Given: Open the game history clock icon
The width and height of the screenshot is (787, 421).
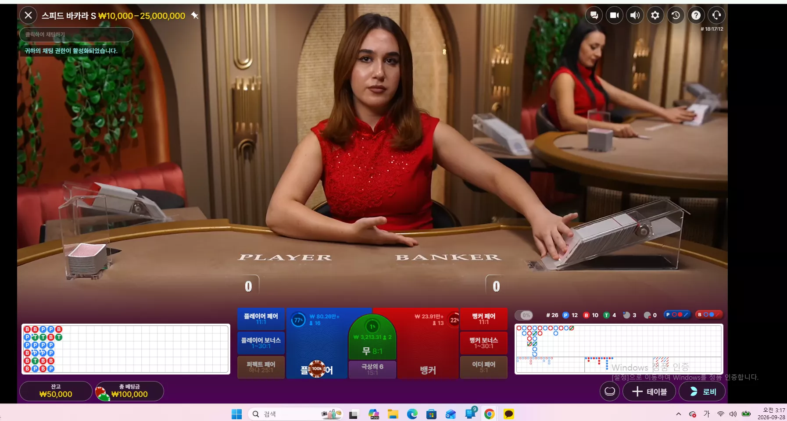Looking at the screenshot, I should 676,15.
